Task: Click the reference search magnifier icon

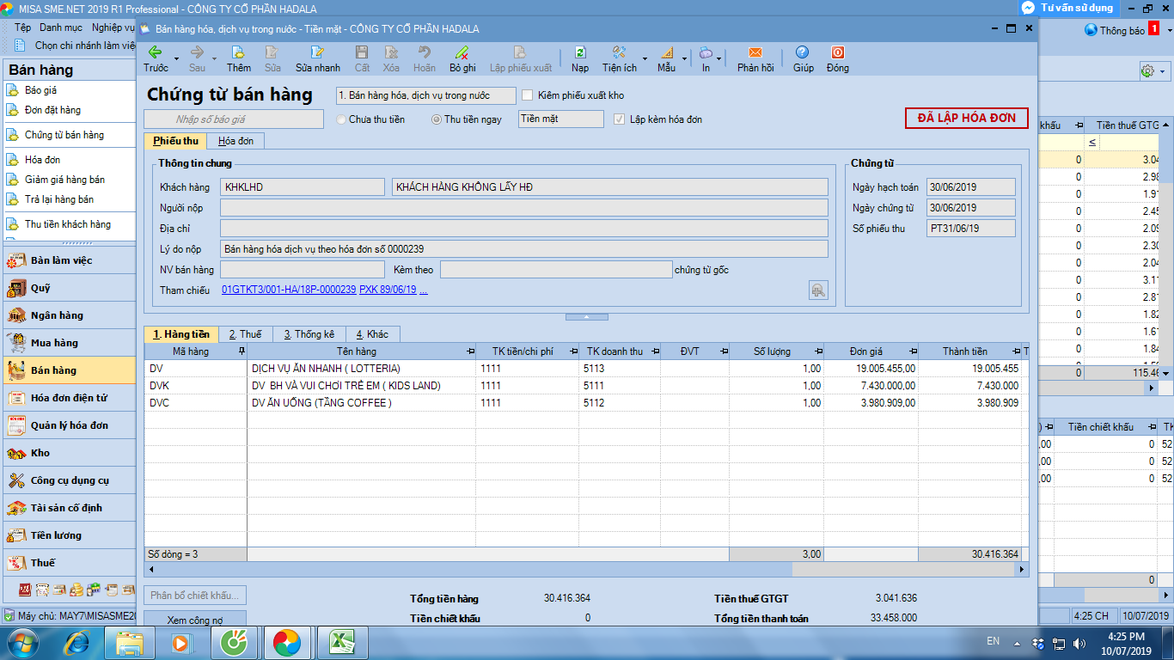Action: click(x=818, y=290)
